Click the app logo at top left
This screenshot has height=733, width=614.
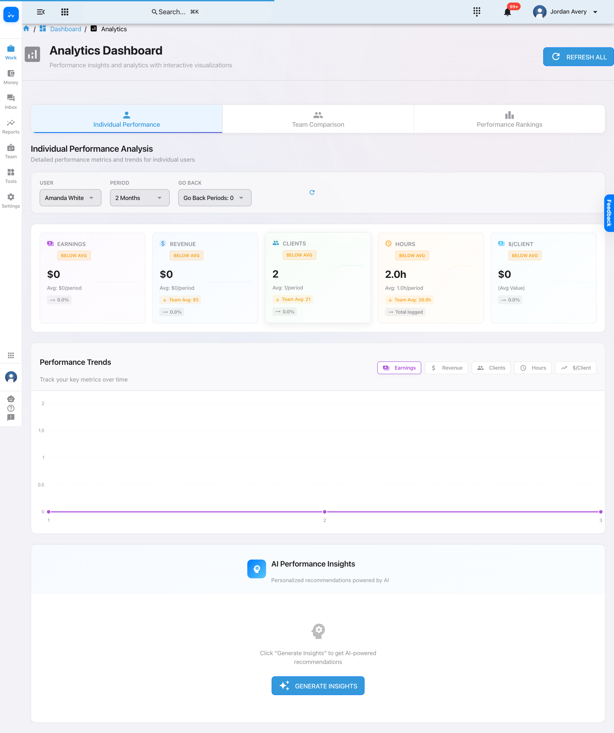point(11,15)
